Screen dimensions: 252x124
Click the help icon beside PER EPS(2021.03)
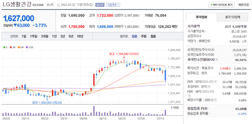pos(216,82)
